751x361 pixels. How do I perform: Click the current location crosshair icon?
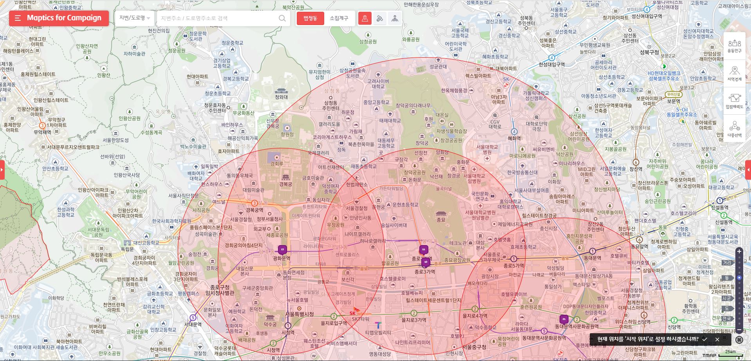(739, 339)
